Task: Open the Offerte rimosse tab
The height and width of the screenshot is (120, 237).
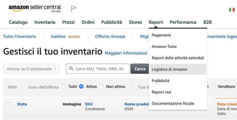Action: (x=110, y=36)
